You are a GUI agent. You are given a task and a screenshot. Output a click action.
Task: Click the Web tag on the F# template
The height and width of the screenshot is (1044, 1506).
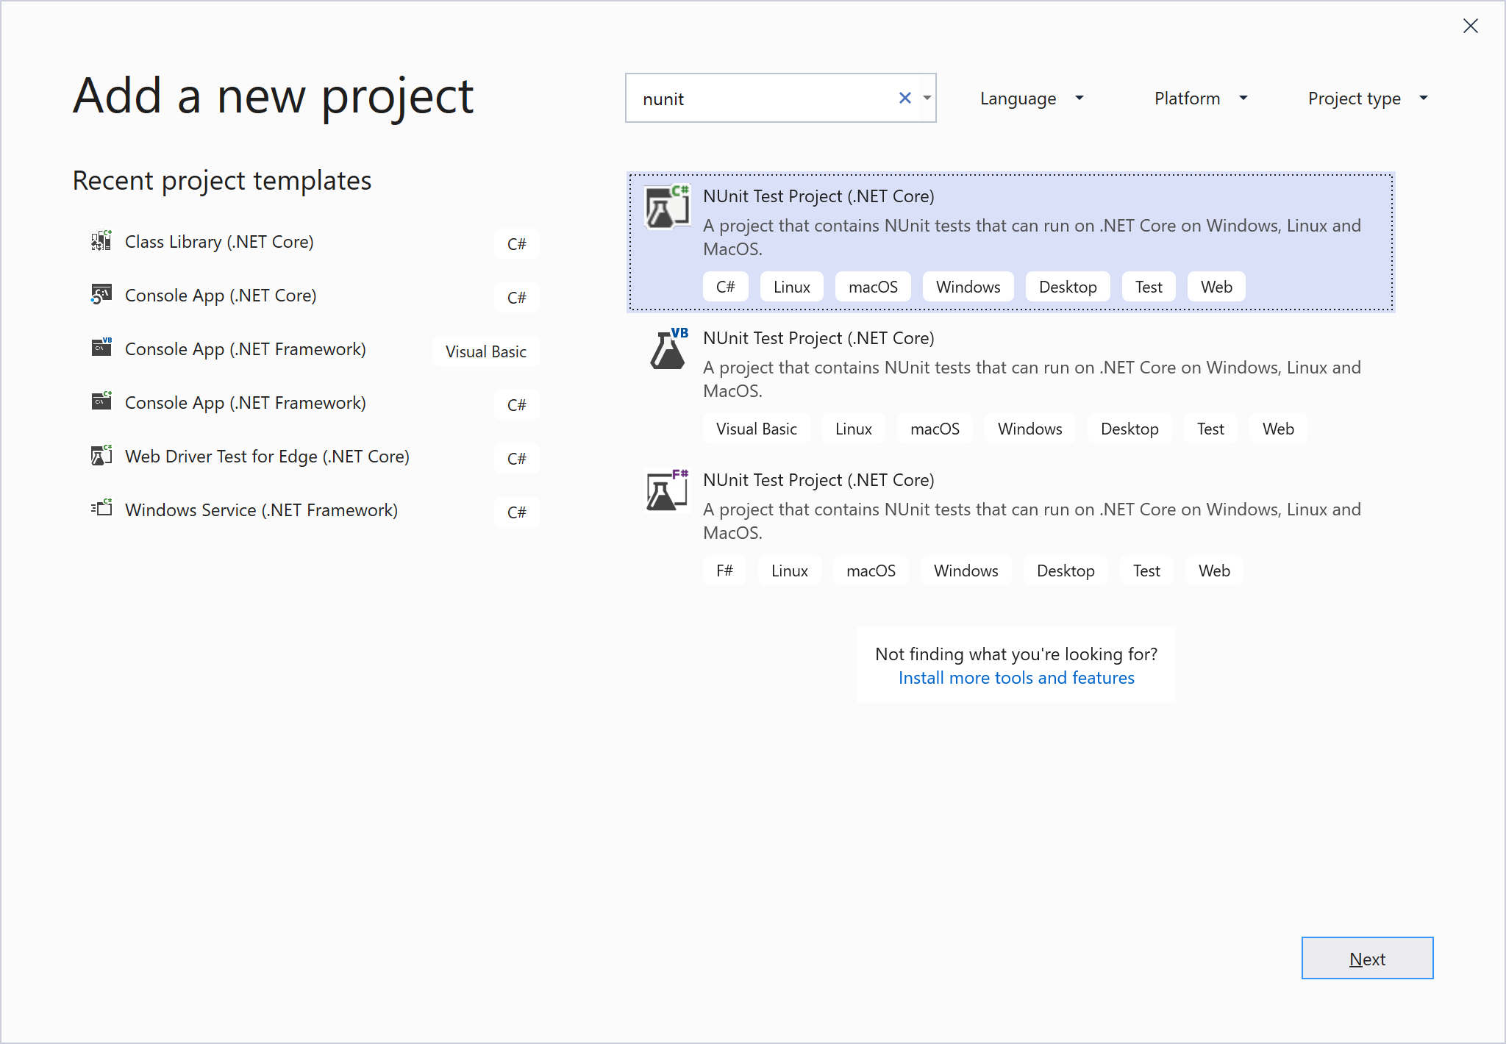pyautogui.click(x=1214, y=570)
